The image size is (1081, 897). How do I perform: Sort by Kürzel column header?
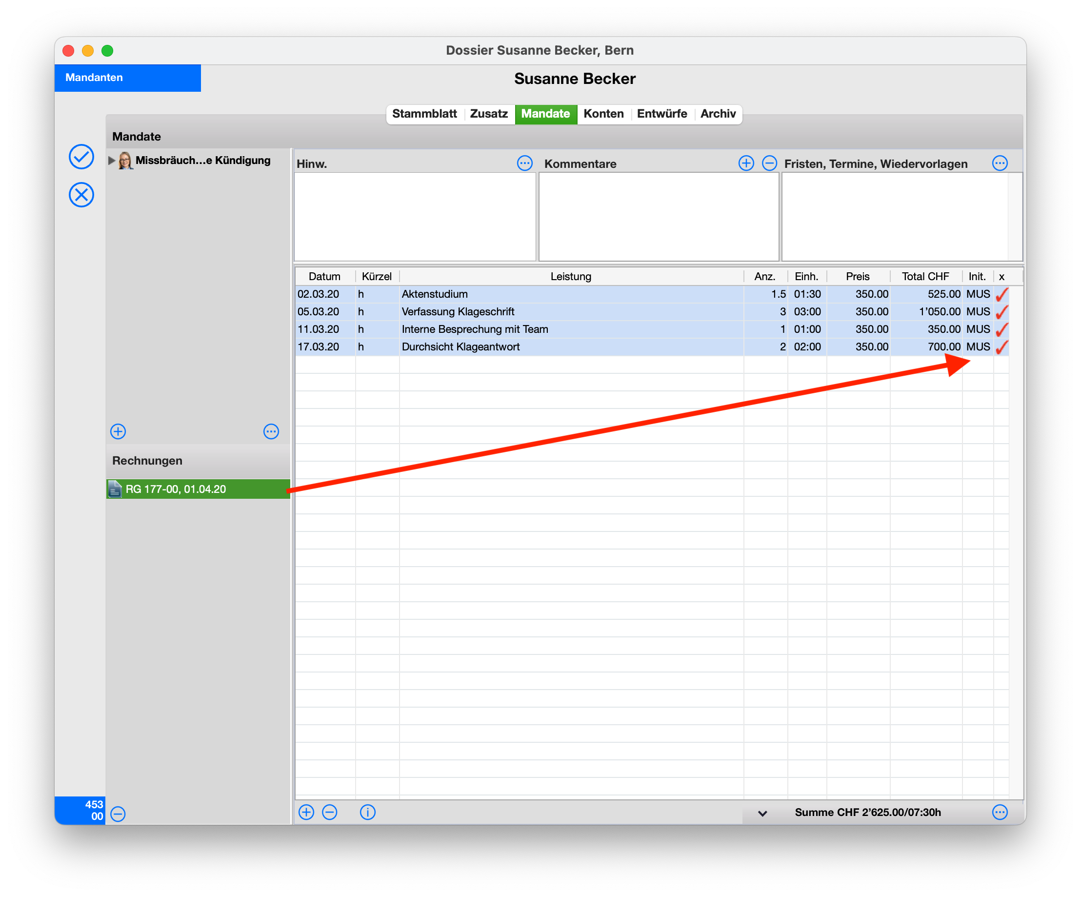point(377,277)
